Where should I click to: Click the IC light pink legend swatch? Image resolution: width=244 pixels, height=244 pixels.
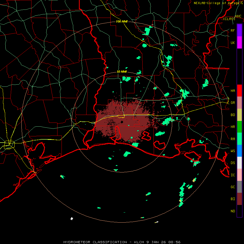coord(239,175)
